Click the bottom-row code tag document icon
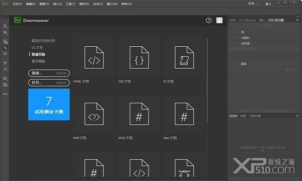 tap(139, 168)
